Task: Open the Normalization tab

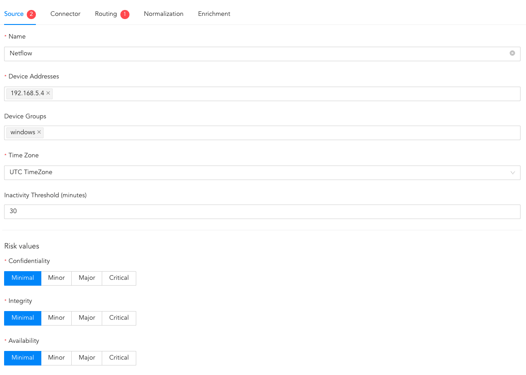Action: coord(164,14)
